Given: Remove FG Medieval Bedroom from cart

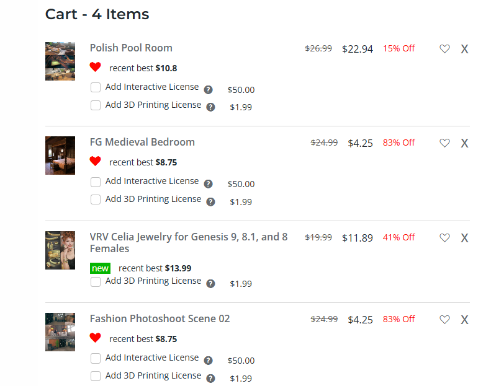Looking at the screenshot, I should 464,143.
